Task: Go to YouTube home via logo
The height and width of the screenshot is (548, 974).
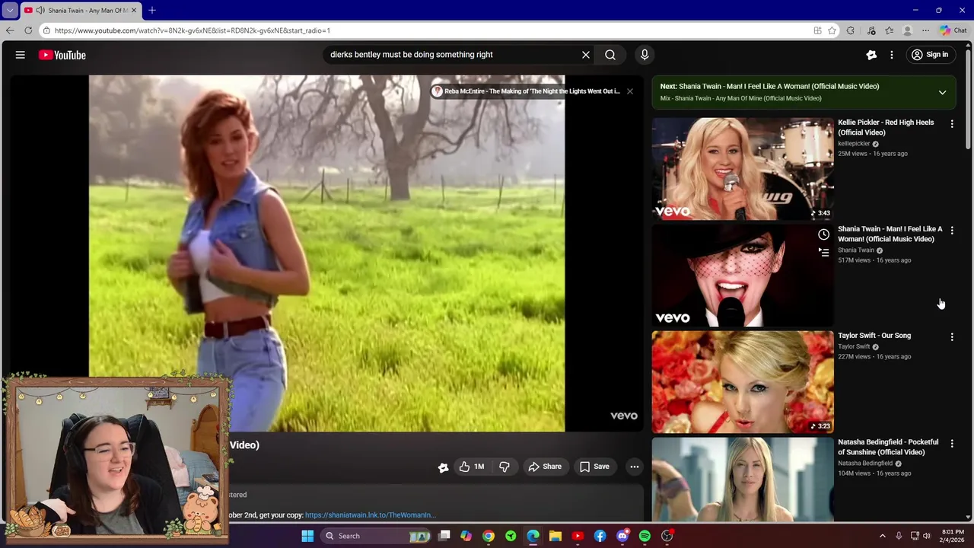Action: (x=62, y=55)
